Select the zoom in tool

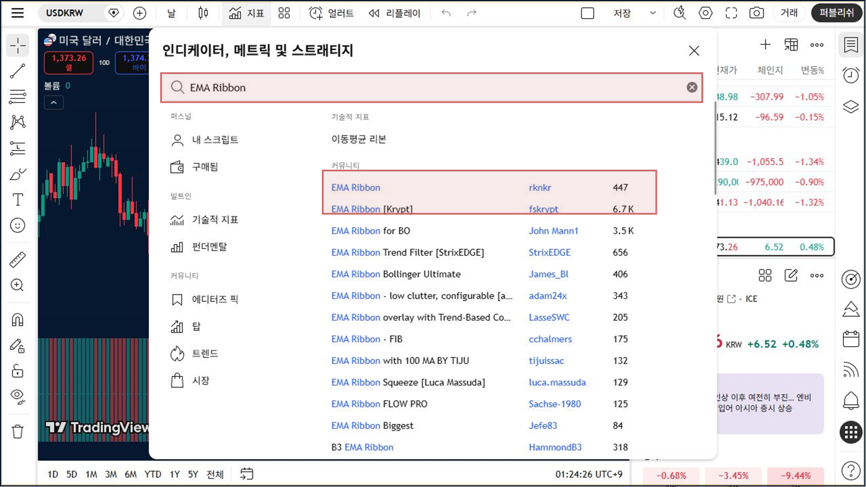(18, 285)
